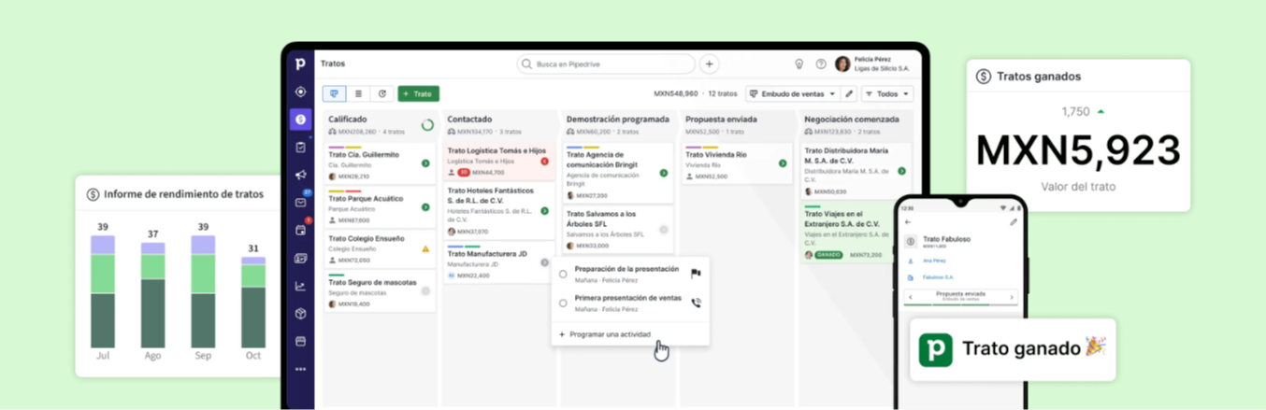Click the green Trato add deal button
1266x410 pixels.
[418, 93]
